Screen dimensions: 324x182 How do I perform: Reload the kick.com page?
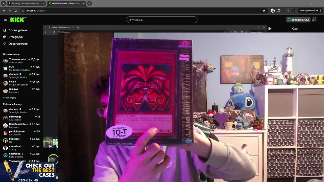tap(16, 11)
